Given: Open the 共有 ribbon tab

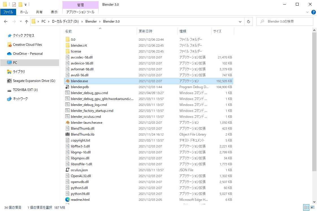Looking at the screenshot, I should (x=39, y=12).
